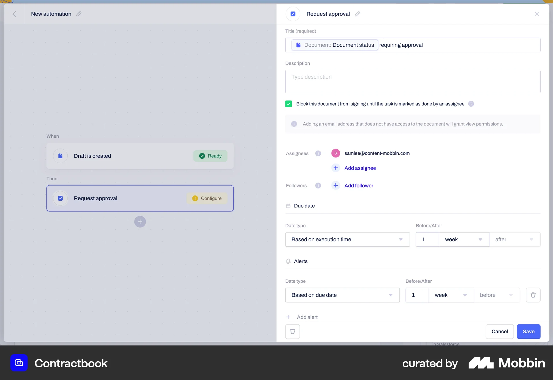
Task: Open the Date type dropdown showing Based on execution time
Action: coord(347,239)
